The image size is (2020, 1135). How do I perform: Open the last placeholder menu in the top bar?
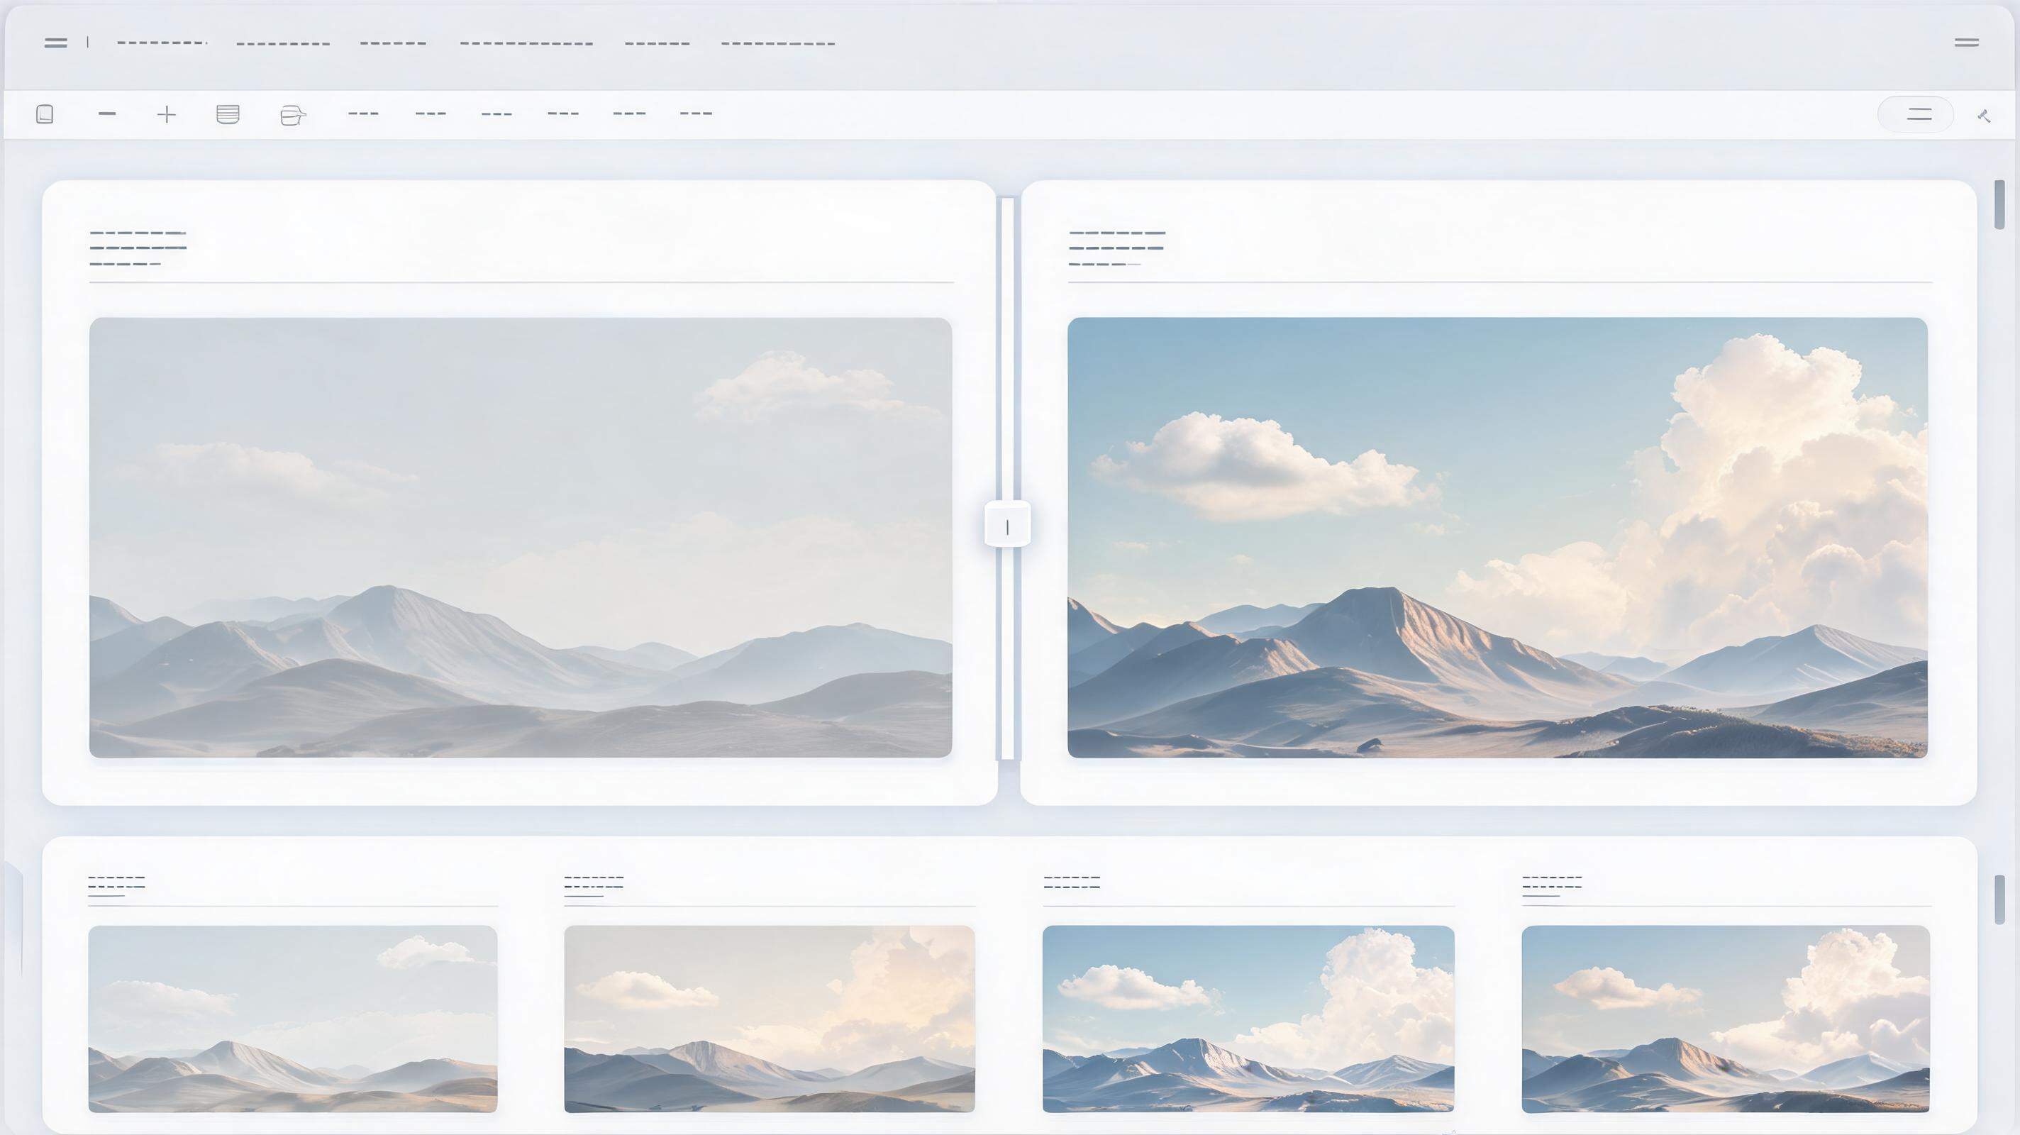tap(778, 43)
